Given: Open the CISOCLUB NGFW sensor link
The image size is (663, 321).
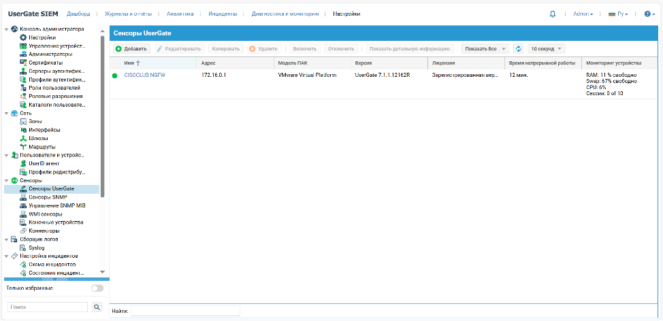Looking at the screenshot, I should pyautogui.click(x=144, y=75).
